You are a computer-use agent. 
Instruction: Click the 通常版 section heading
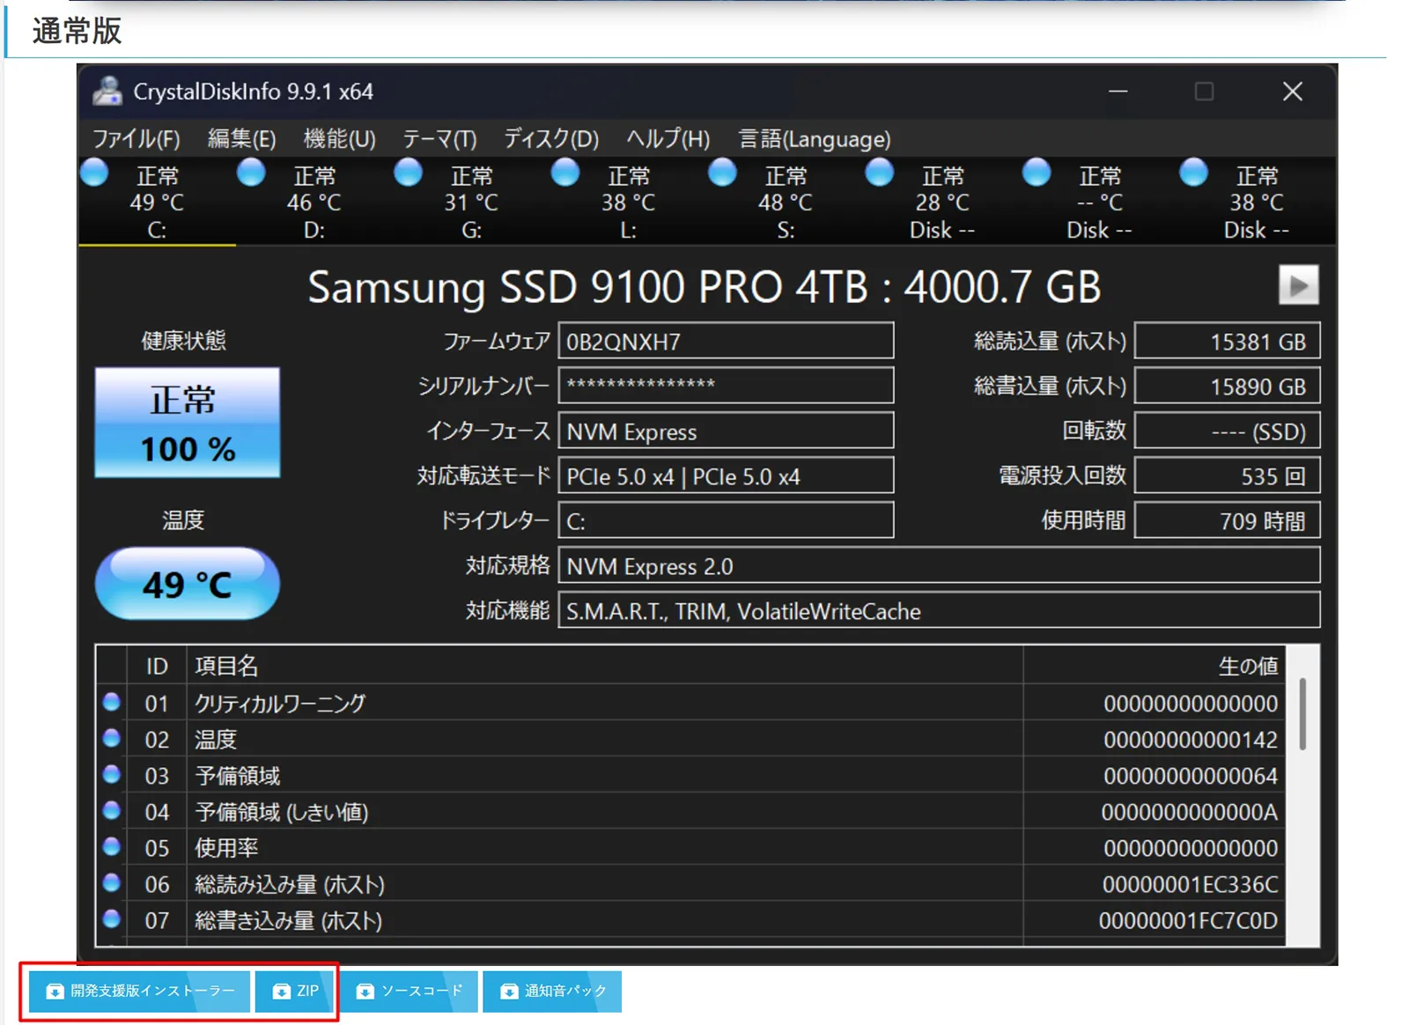(x=77, y=31)
